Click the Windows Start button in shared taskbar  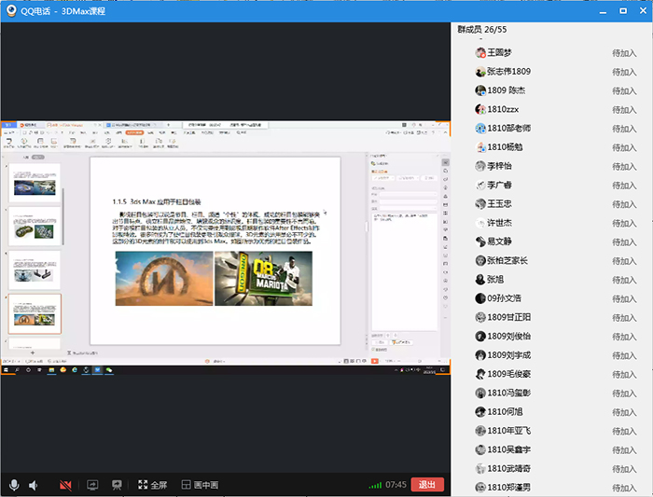pos(6,369)
